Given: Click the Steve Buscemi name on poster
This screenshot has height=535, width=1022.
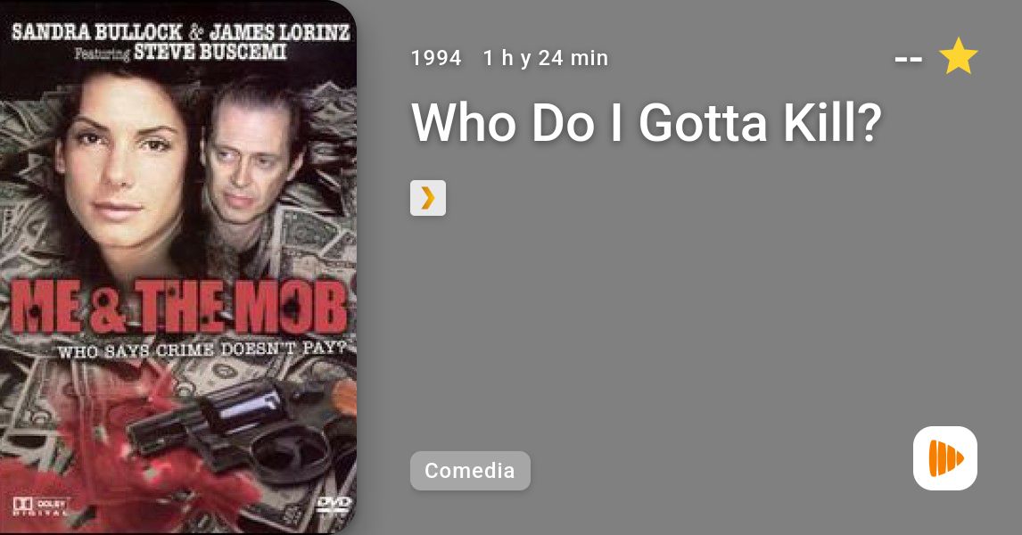Looking at the screenshot, I should tap(210, 52).
